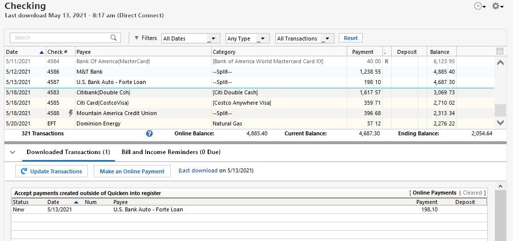
Task: Click the search magnifier icon
Action: (x=113, y=38)
